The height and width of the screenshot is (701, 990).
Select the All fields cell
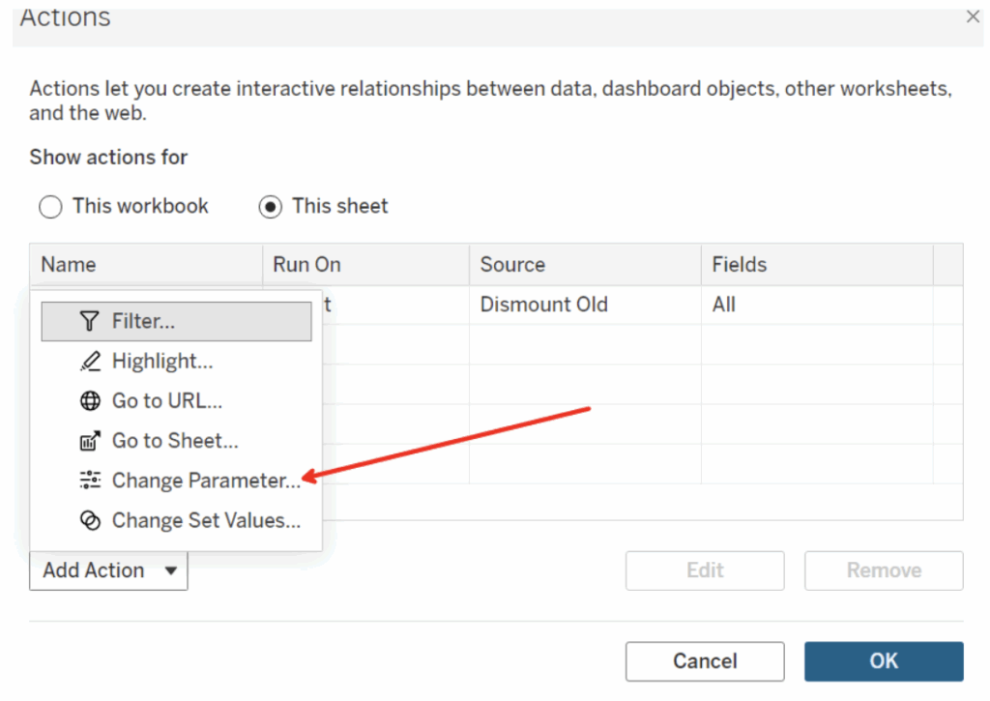point(817,305)
